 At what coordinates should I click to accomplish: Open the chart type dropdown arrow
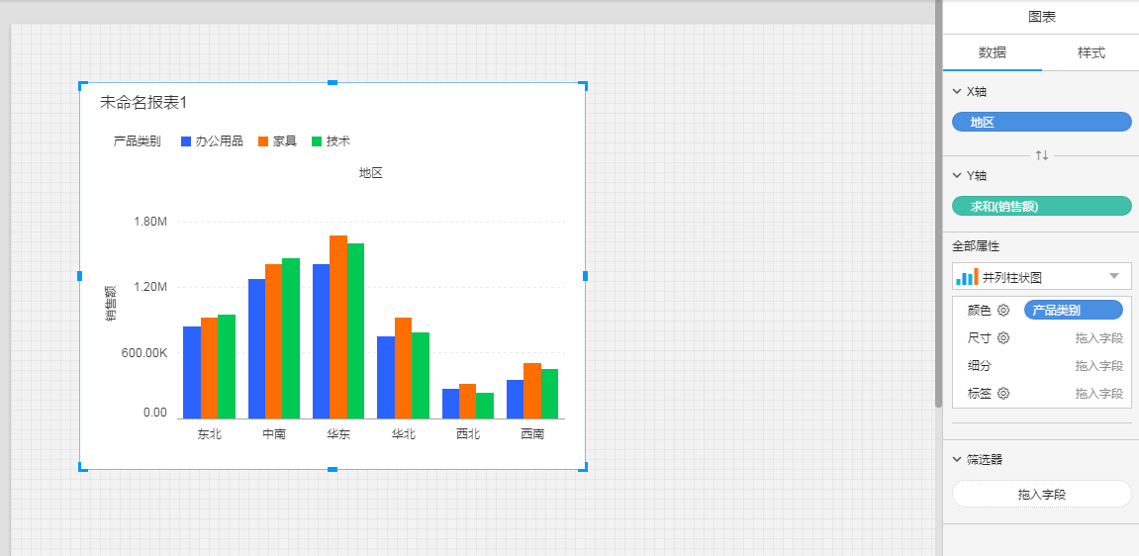point(1114,277)
